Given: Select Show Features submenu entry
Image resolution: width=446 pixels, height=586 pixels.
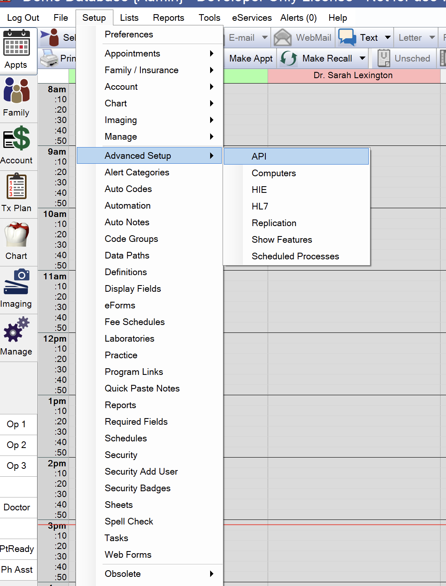Looking at the screenshot, I should 296,240.
